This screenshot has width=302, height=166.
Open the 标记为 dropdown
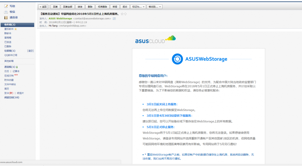pos(138,7)
